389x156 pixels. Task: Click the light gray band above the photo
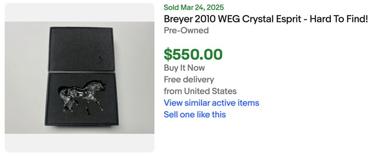[79, 12]
